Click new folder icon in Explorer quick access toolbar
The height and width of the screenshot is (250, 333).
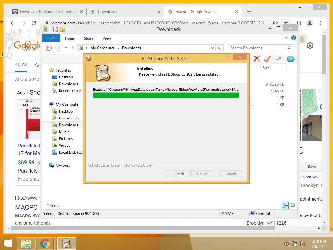(x=62, y=29)
